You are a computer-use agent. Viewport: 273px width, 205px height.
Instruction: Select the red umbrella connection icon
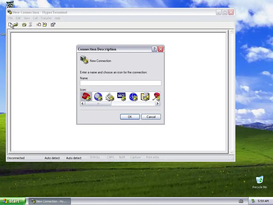[x=156, y=97]
